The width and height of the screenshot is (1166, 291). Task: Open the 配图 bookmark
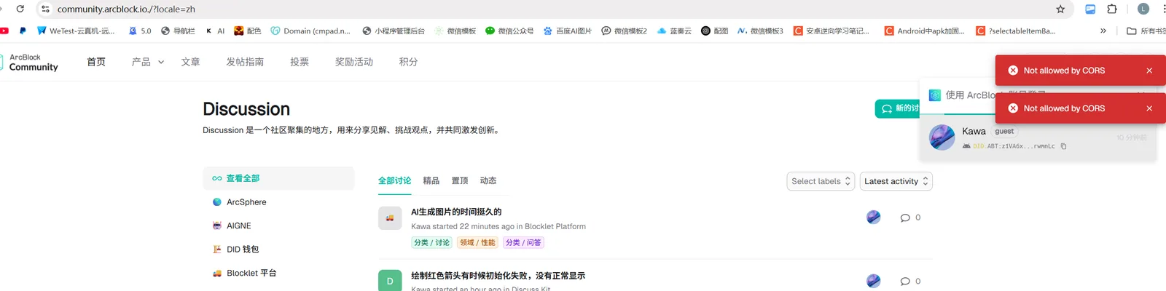(x=715, y=31)
